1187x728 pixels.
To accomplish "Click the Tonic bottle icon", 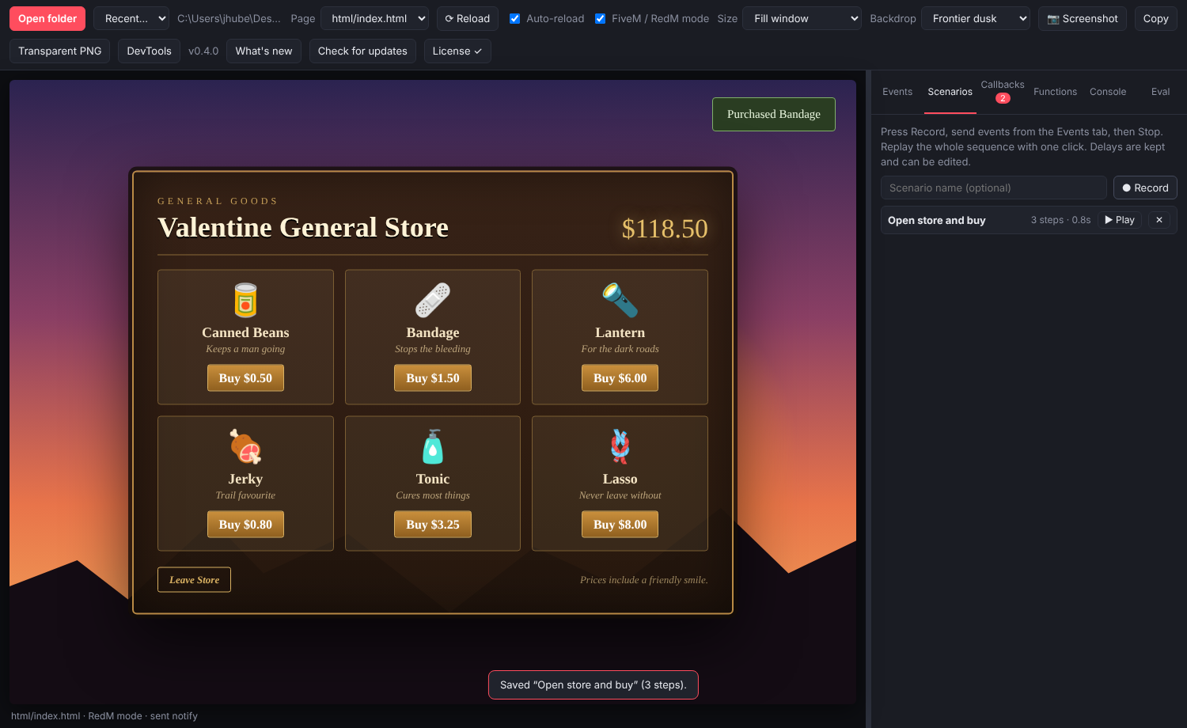I will [x=433, y=447].
